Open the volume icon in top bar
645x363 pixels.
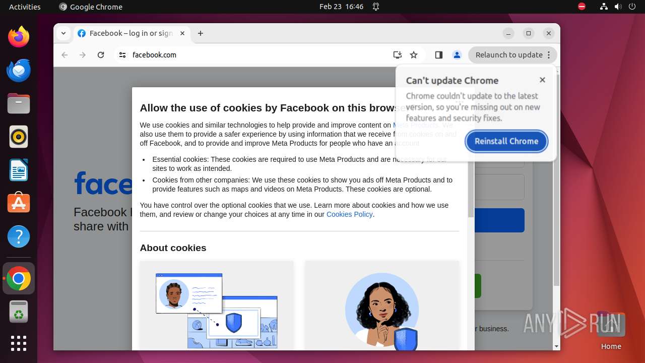(x=618, y=7)
